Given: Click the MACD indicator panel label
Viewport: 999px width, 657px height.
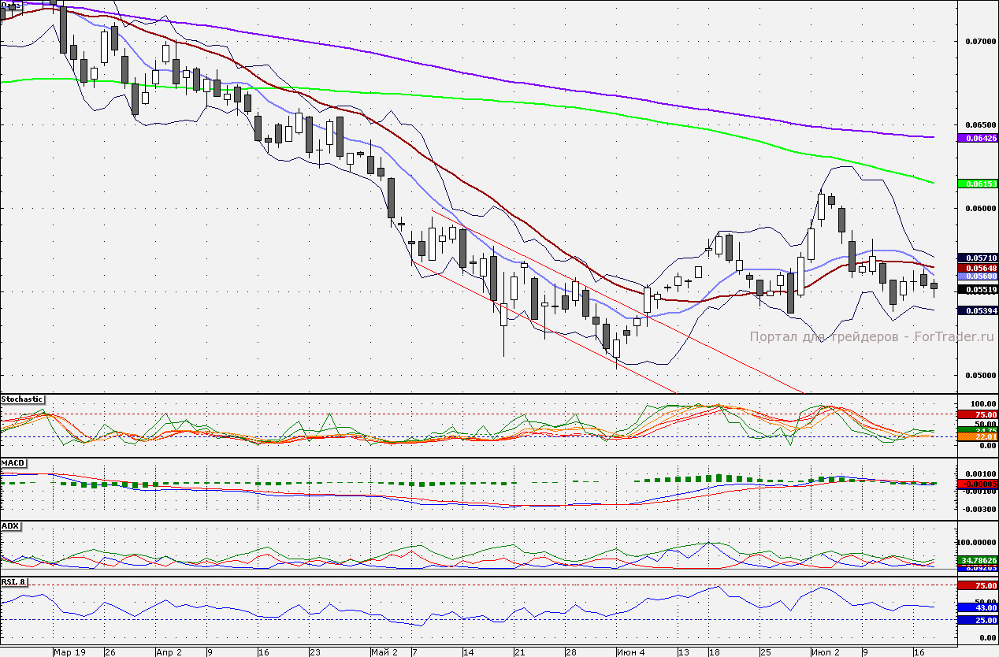Looking at the screenshot, I should (13, 462).
